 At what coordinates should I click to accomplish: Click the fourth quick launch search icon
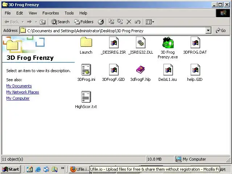54,169
